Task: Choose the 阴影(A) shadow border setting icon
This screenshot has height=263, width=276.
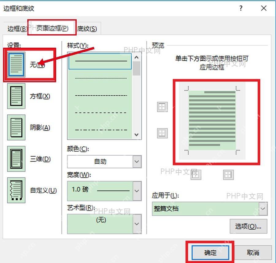Action: [x=16, y=127]
